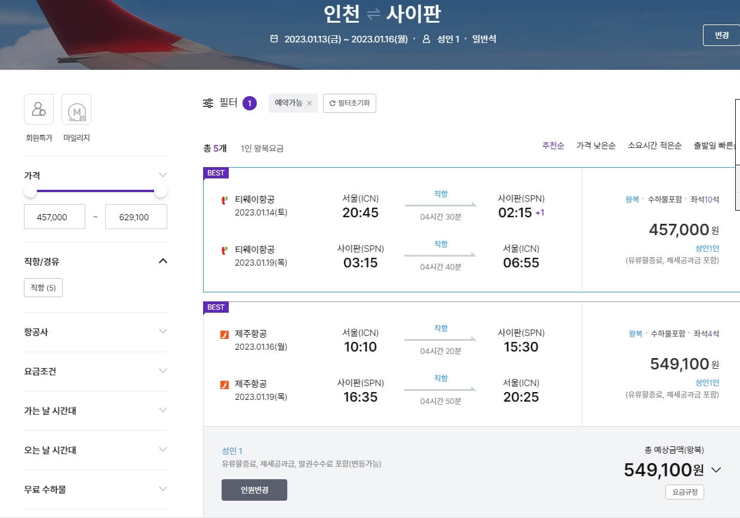Collapse the 직항/경유 filter section
The image size is (740, 518).
pos(162,261)
